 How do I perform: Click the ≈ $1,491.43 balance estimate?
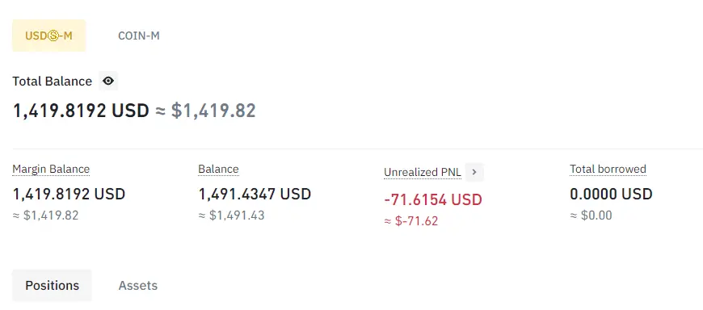coord(231,216)
